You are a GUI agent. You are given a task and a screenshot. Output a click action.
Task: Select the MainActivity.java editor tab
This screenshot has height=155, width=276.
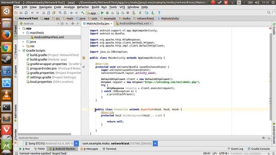98,23
